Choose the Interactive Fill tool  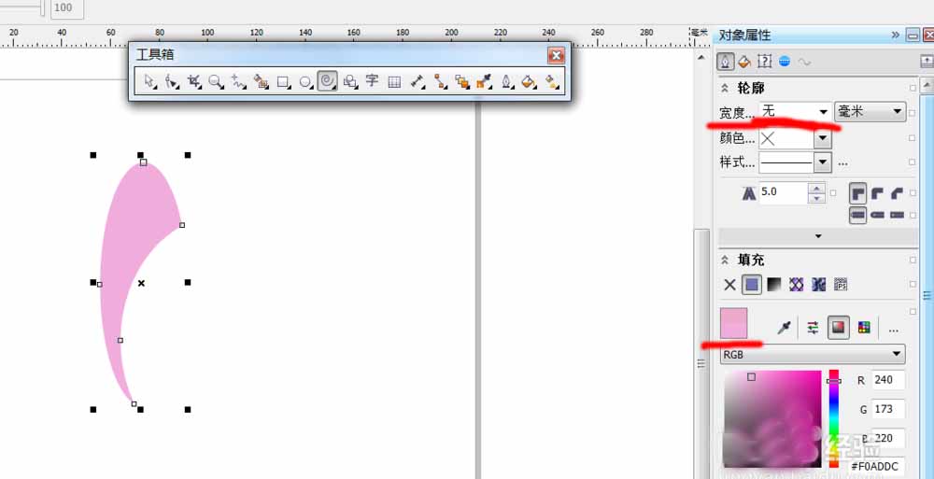click(x=552, y=81)
